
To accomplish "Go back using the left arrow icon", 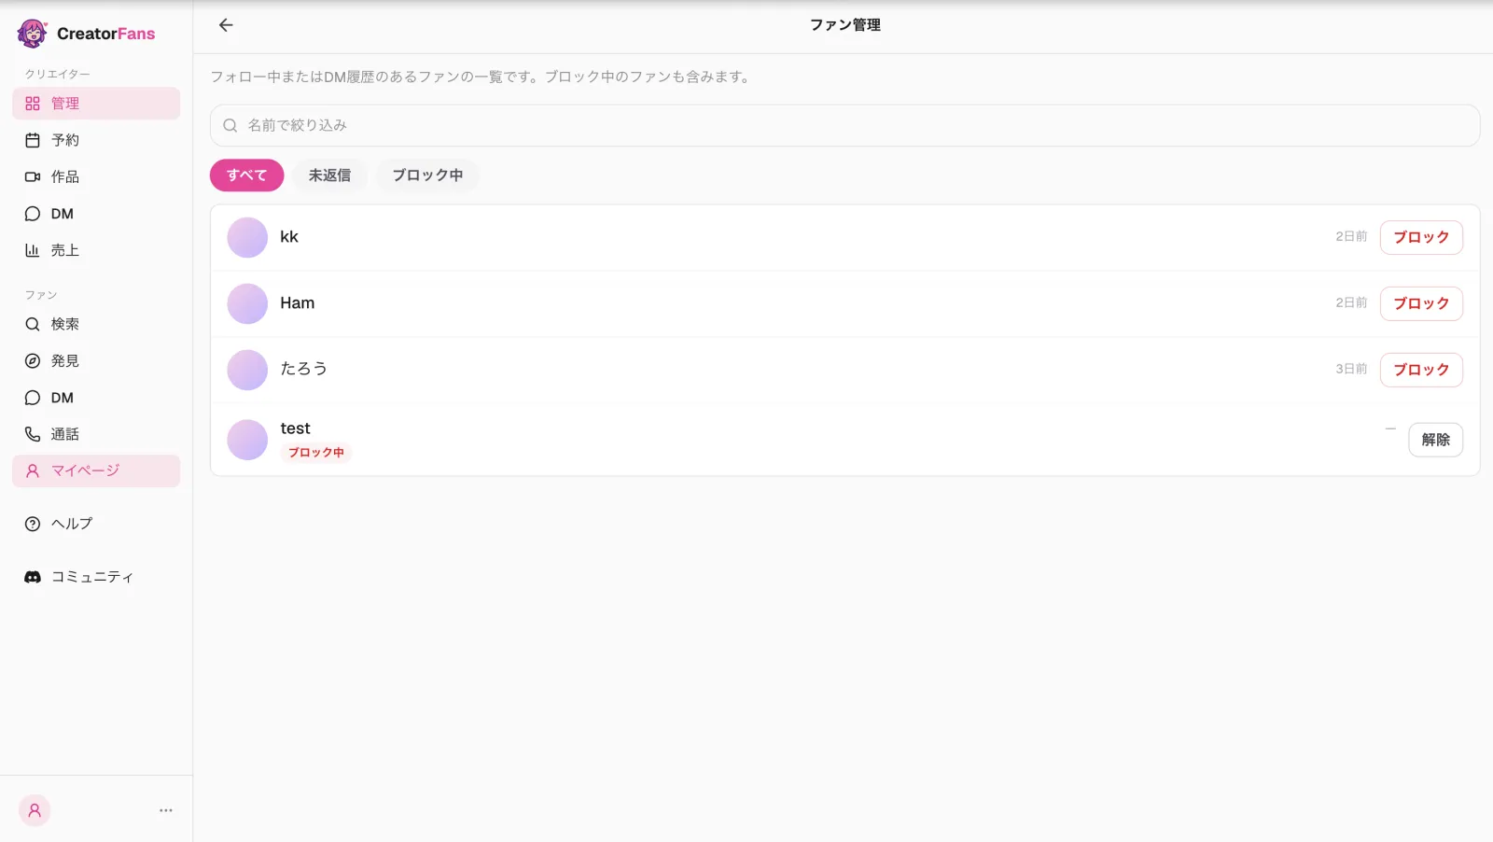I will click(226, 25).
